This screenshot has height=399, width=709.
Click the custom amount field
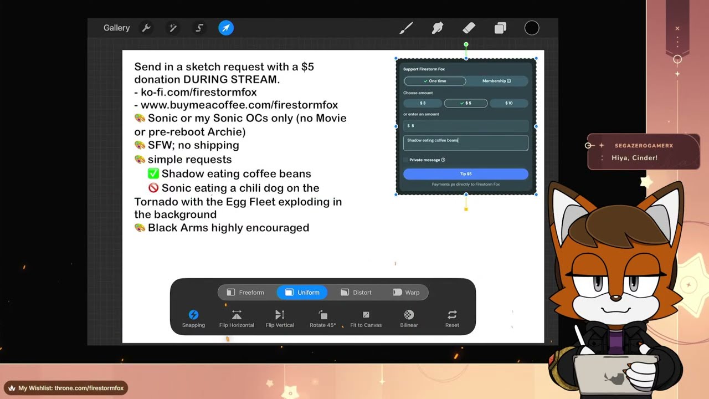coord(466,126)
